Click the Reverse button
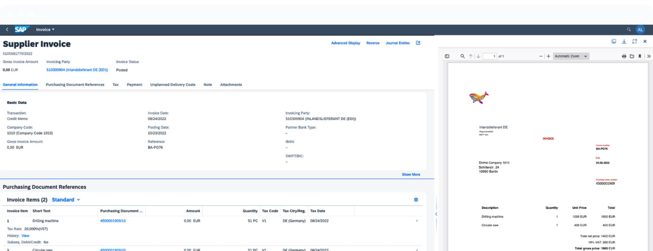The height and width of the screenshot is (251, 653). pyautogui.click(x=373, y=43)
